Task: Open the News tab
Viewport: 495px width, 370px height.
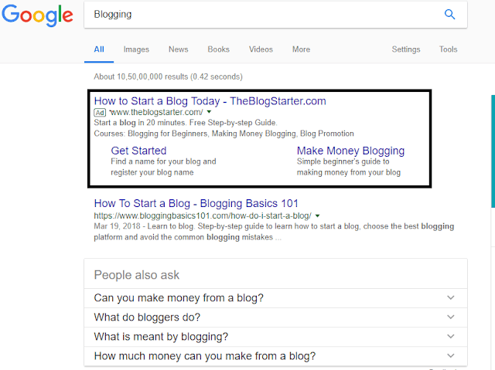Action: 179,49
